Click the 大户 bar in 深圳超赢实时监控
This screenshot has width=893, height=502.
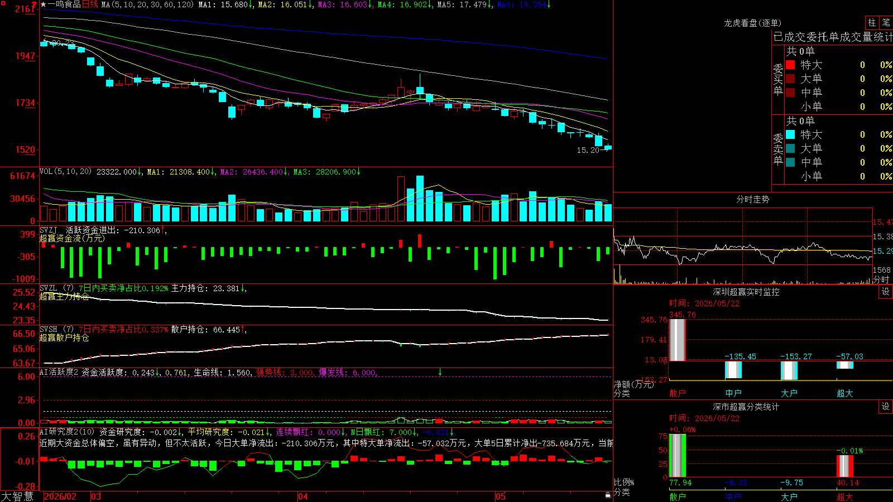pos(789,371)
